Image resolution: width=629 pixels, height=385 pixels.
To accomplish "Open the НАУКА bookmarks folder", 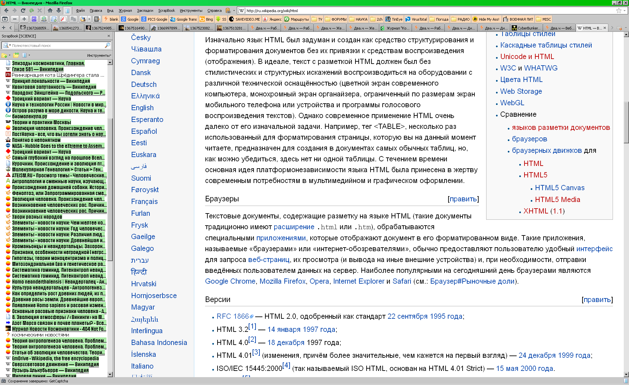I will pyautogui.click(x=358, y=19).
